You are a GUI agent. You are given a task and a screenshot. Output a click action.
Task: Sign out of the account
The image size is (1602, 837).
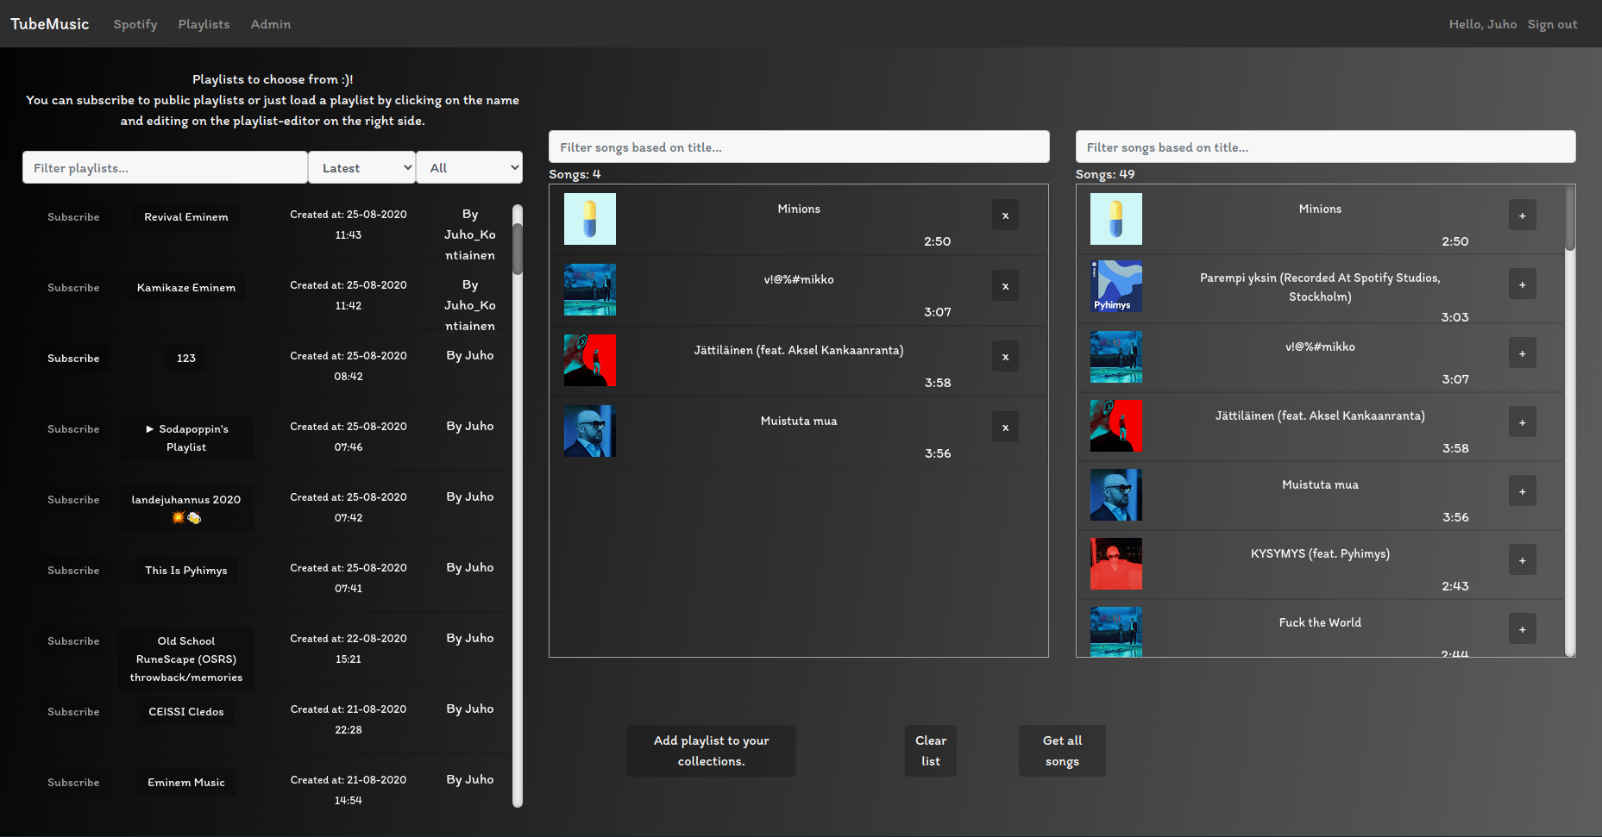1552,24
